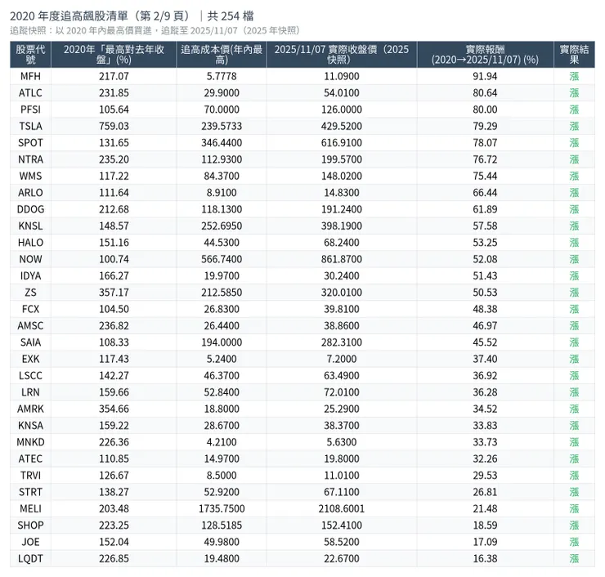
Task: Click the 漲 result in TSLA row
Action: pyautogui.click(x=574, y=126)
